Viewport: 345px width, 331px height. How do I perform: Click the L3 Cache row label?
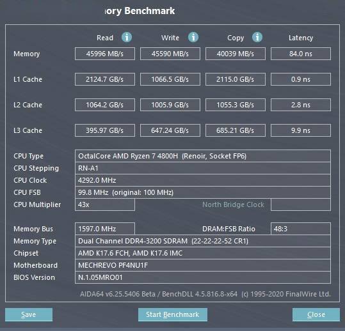coord(28,130)
